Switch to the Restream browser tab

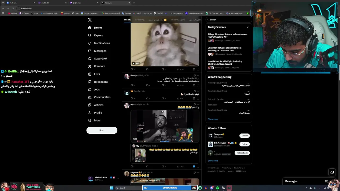pos(19,3)
